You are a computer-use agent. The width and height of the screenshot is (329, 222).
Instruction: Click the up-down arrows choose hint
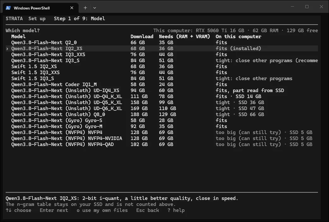pos(19,210)
